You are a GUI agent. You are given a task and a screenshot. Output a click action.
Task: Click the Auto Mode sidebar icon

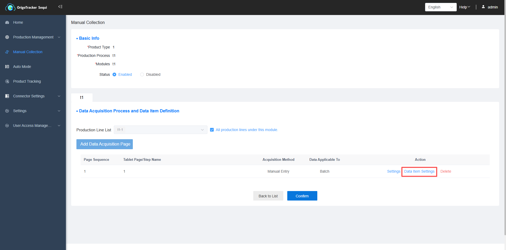point(7,67)
